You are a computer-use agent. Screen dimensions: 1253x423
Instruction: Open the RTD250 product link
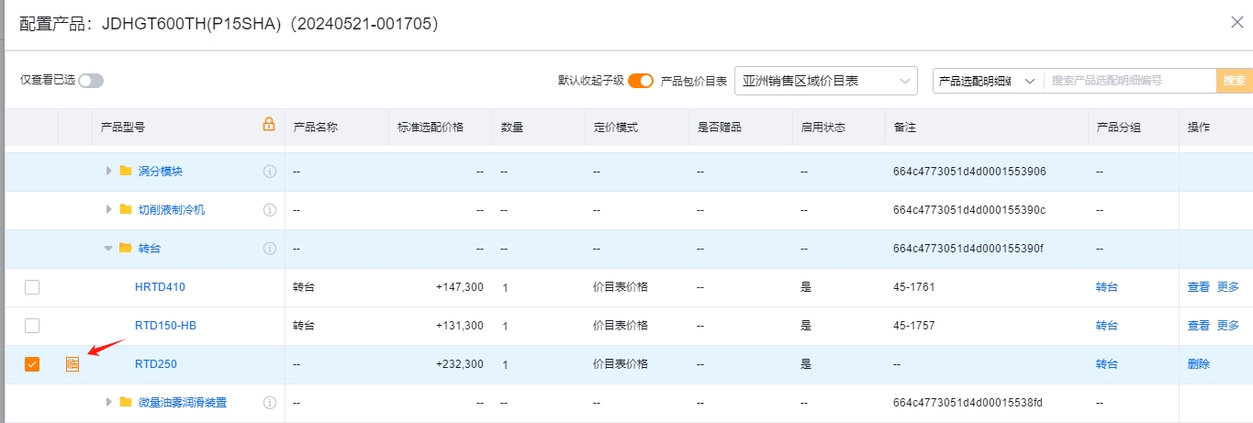pos(156,364)
